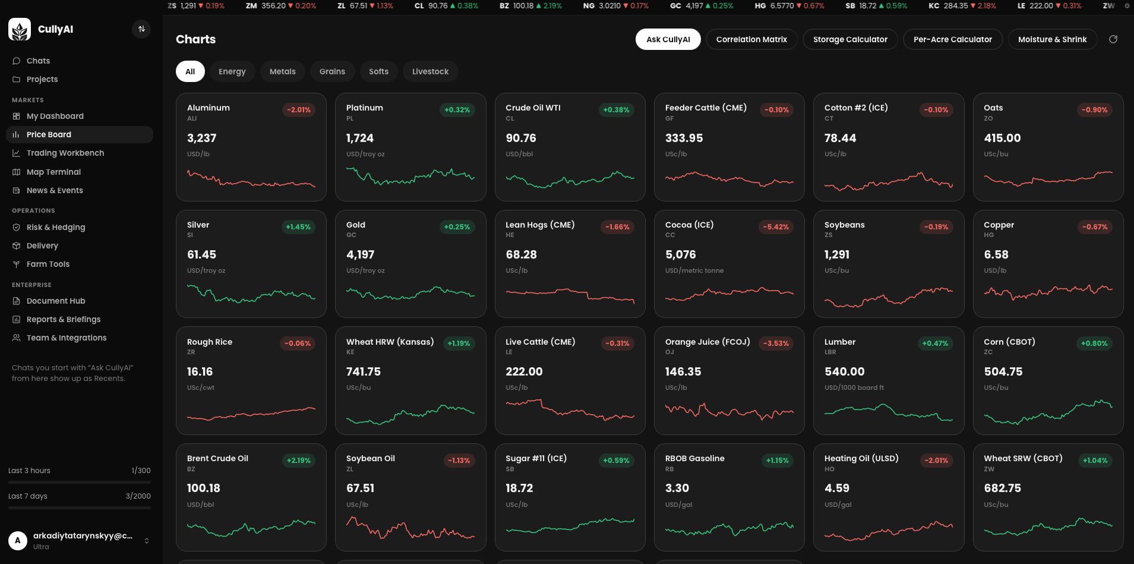
Task: Select the Livestock filter pill
Action: click(x=431, y=71)
